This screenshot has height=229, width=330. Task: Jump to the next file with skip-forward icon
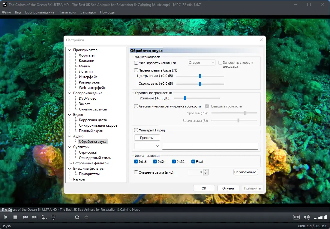35,217
